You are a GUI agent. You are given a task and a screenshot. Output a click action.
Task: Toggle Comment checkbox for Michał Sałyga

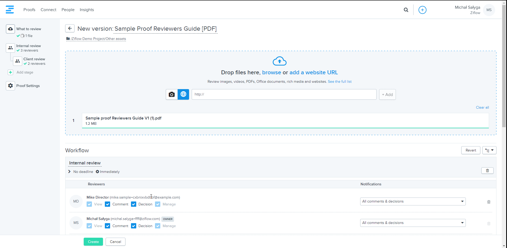(x=107, y=226)
